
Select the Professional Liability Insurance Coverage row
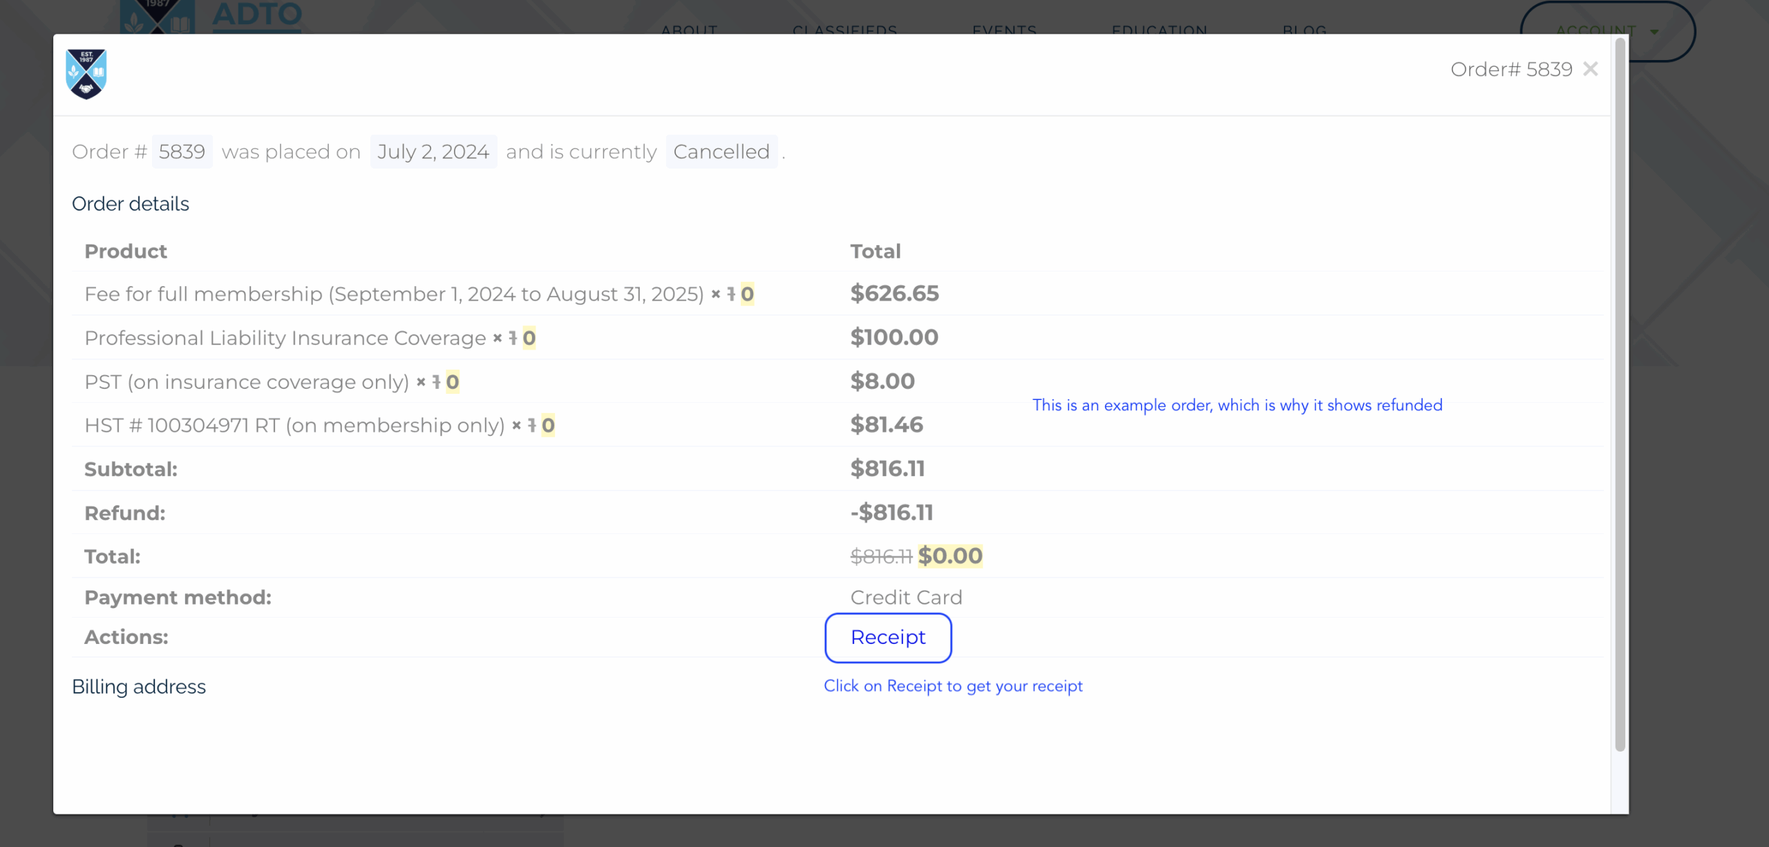[x=285, y=338]
